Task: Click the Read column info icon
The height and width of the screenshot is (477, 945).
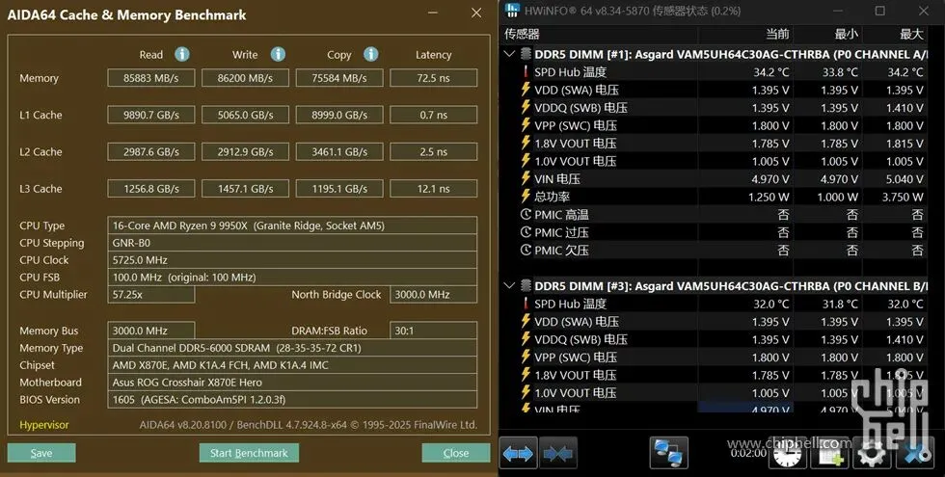Action: (x=182, y=54)
